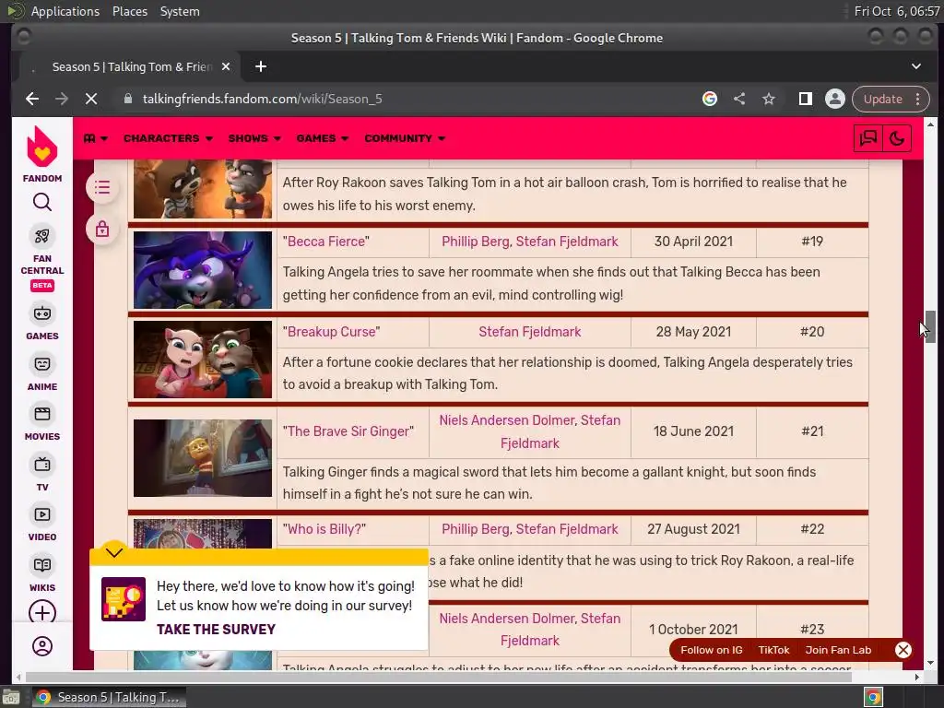The height and width of the screenshot is (708, 944).
Task: Open Stefan Fjeldmark link in #20 row
Action: click(530, 332)
